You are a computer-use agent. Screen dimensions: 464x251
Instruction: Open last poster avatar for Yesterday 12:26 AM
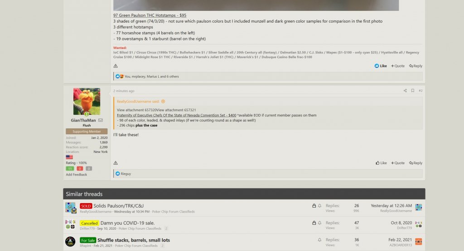(x=418, y=207)
